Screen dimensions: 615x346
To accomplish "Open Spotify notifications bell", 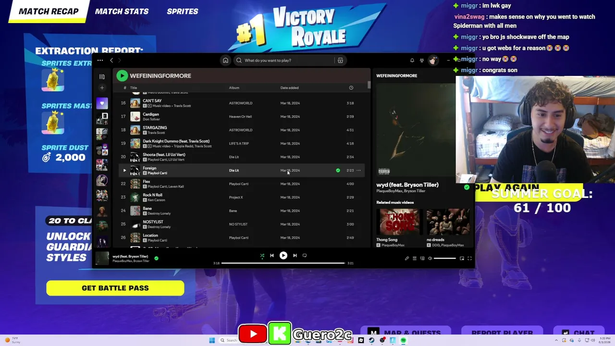I will coord(412,61).
